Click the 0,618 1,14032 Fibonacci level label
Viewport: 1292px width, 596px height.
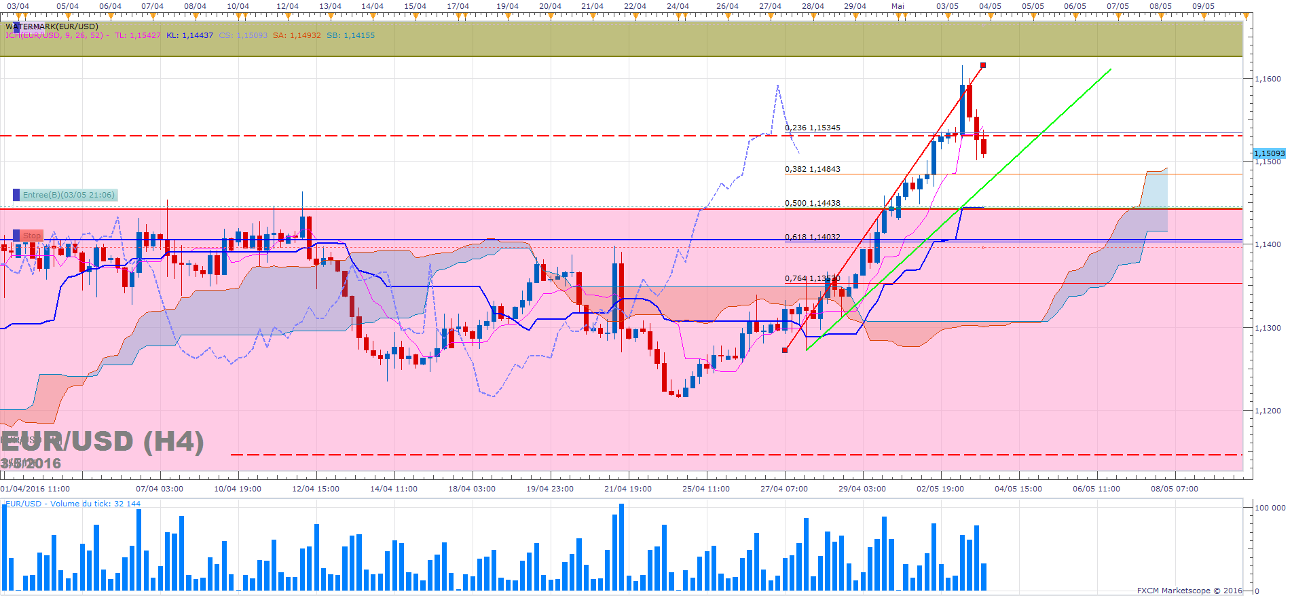coord(813,237)
